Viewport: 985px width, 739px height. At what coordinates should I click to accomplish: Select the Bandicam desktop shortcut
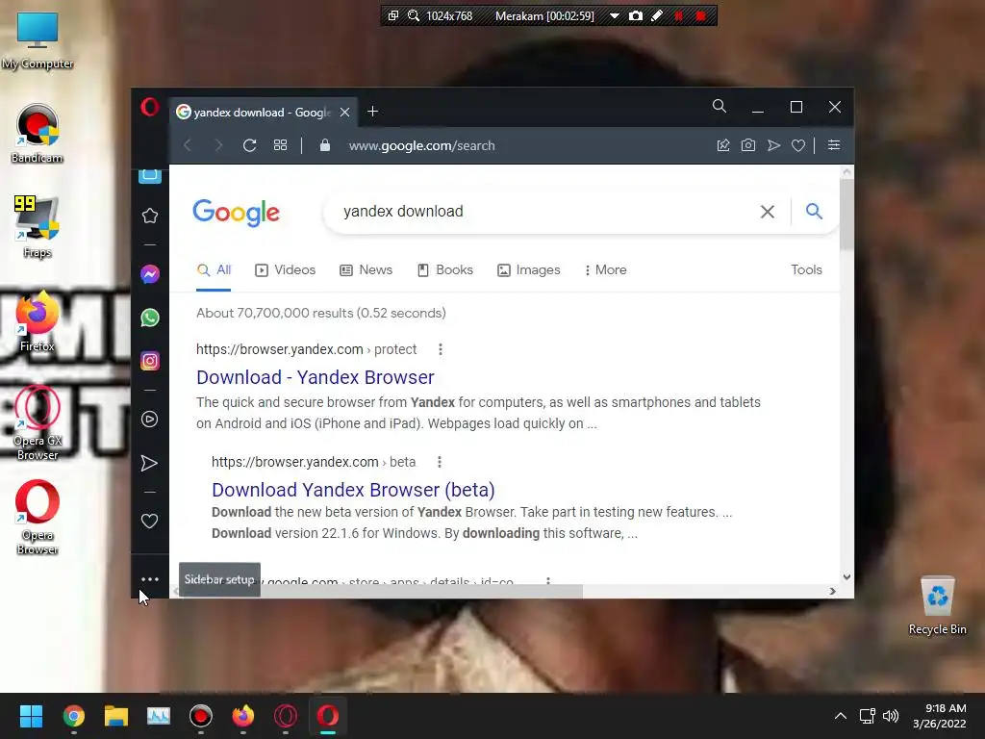38,134
